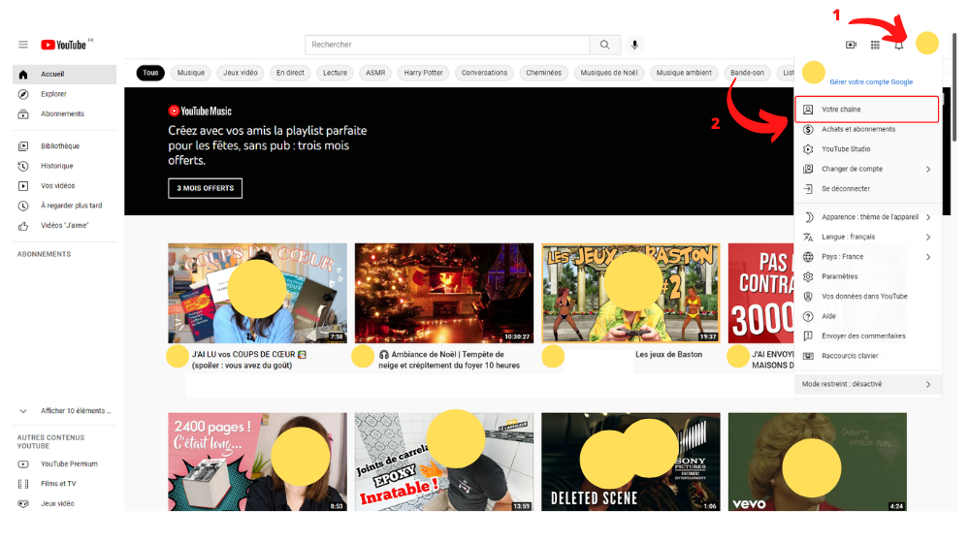Expand Langue : français submenu

[x=867, y=237]
